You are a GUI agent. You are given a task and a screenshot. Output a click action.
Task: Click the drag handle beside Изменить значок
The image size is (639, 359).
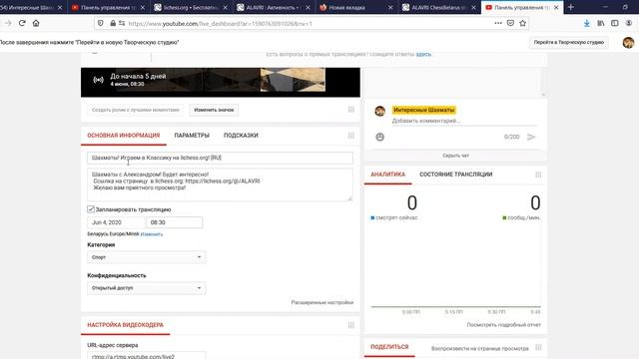coord(350,110)
